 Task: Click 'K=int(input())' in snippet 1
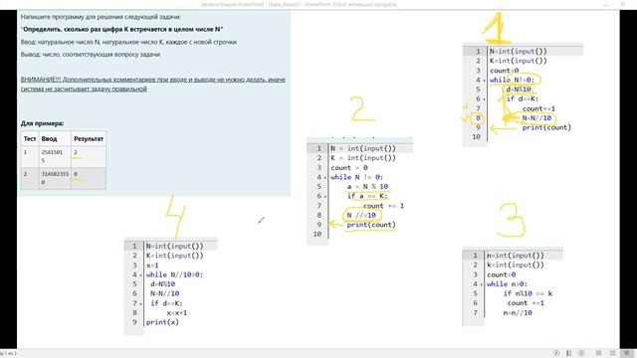(519, 61)
